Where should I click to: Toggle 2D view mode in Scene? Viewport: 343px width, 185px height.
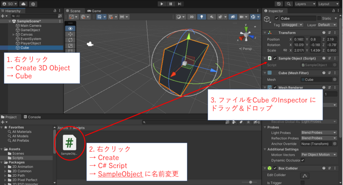point(192,17)
